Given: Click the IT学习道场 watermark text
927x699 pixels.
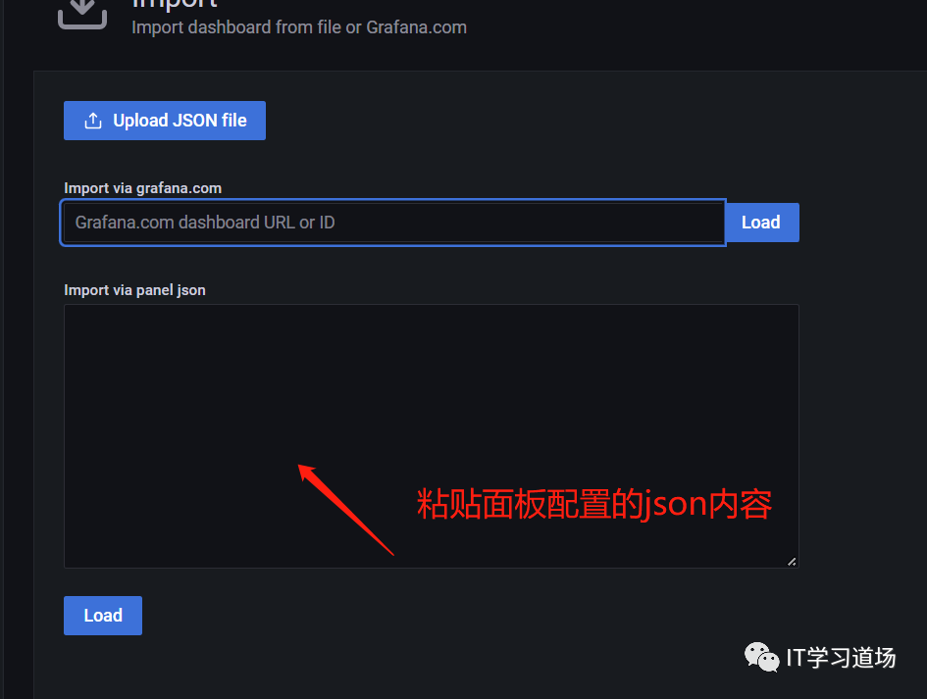Looking at the screenshot, I should pos(842,658).
